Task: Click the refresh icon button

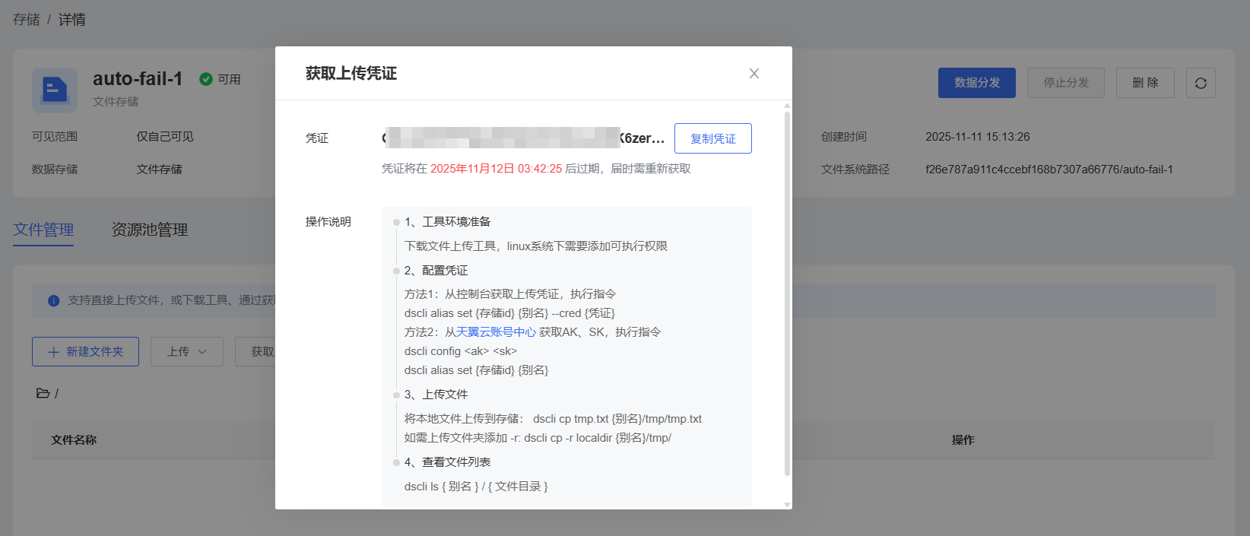Action: [x=1201, y=83]
